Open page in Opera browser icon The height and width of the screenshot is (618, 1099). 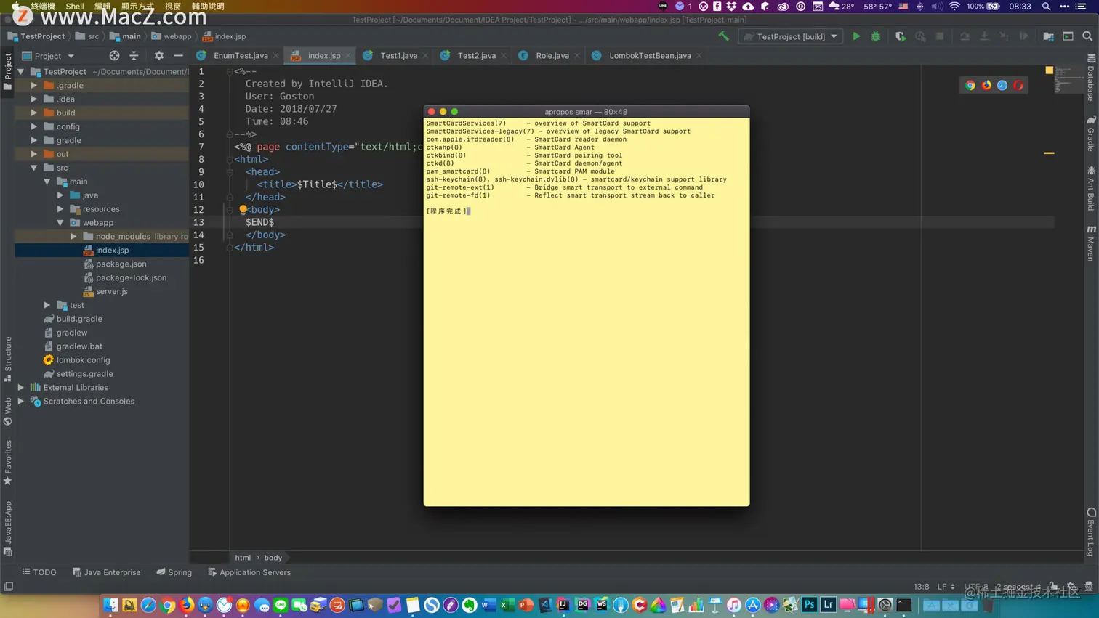click(x=1018, y=85)
